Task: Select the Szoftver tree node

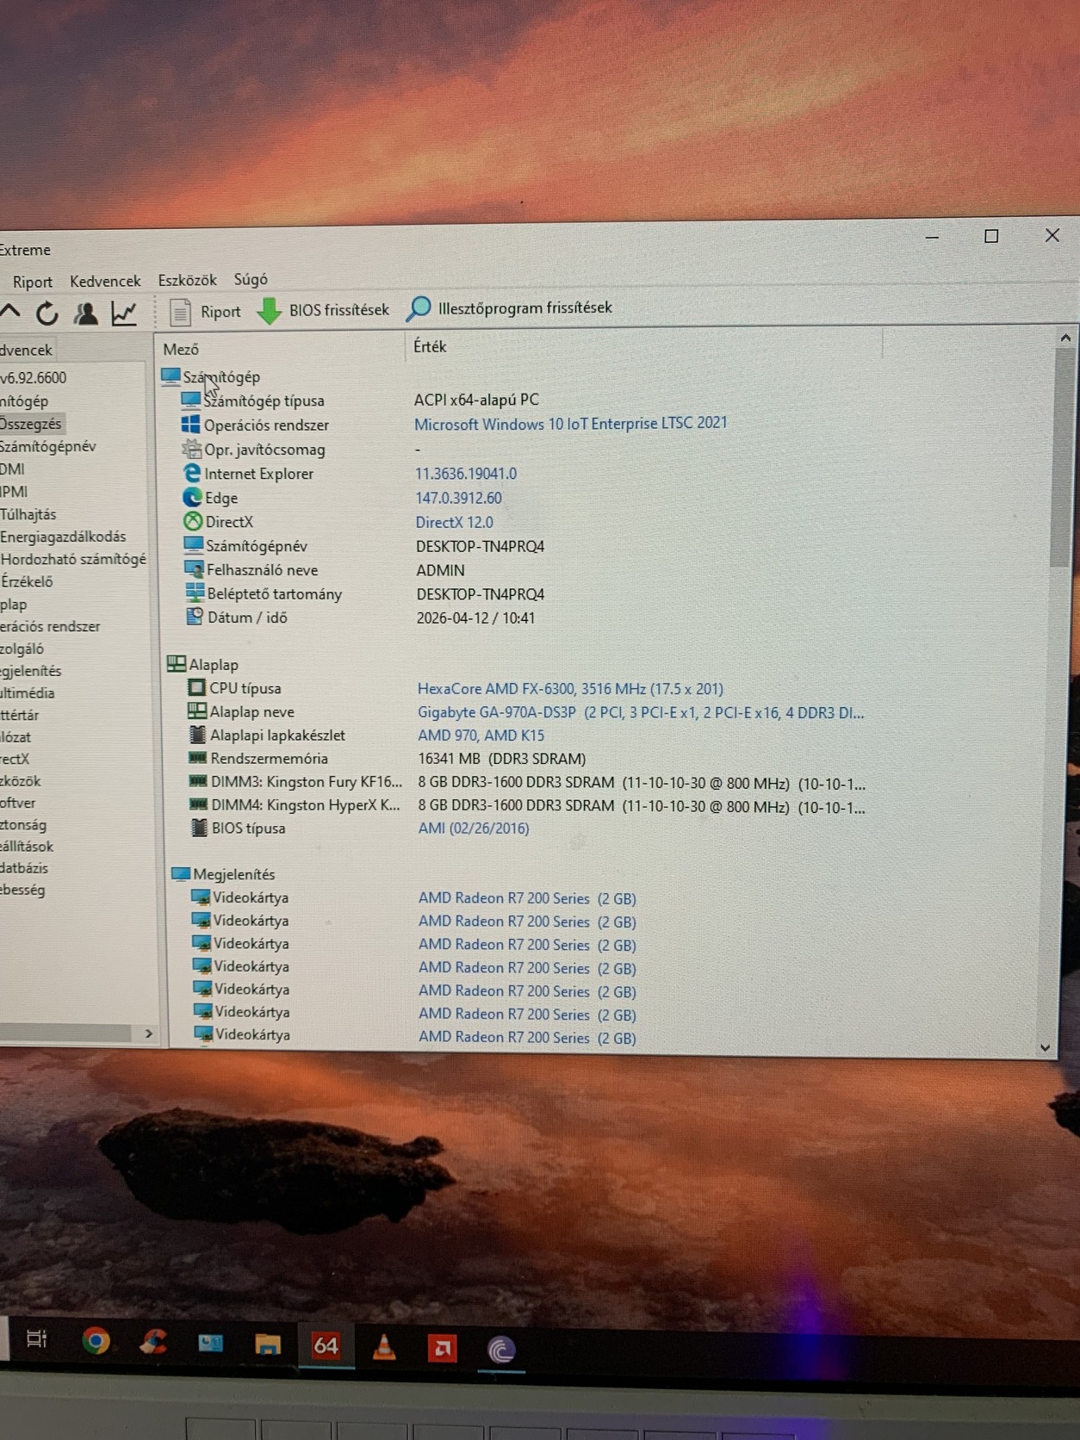Action: click(18, 803)
